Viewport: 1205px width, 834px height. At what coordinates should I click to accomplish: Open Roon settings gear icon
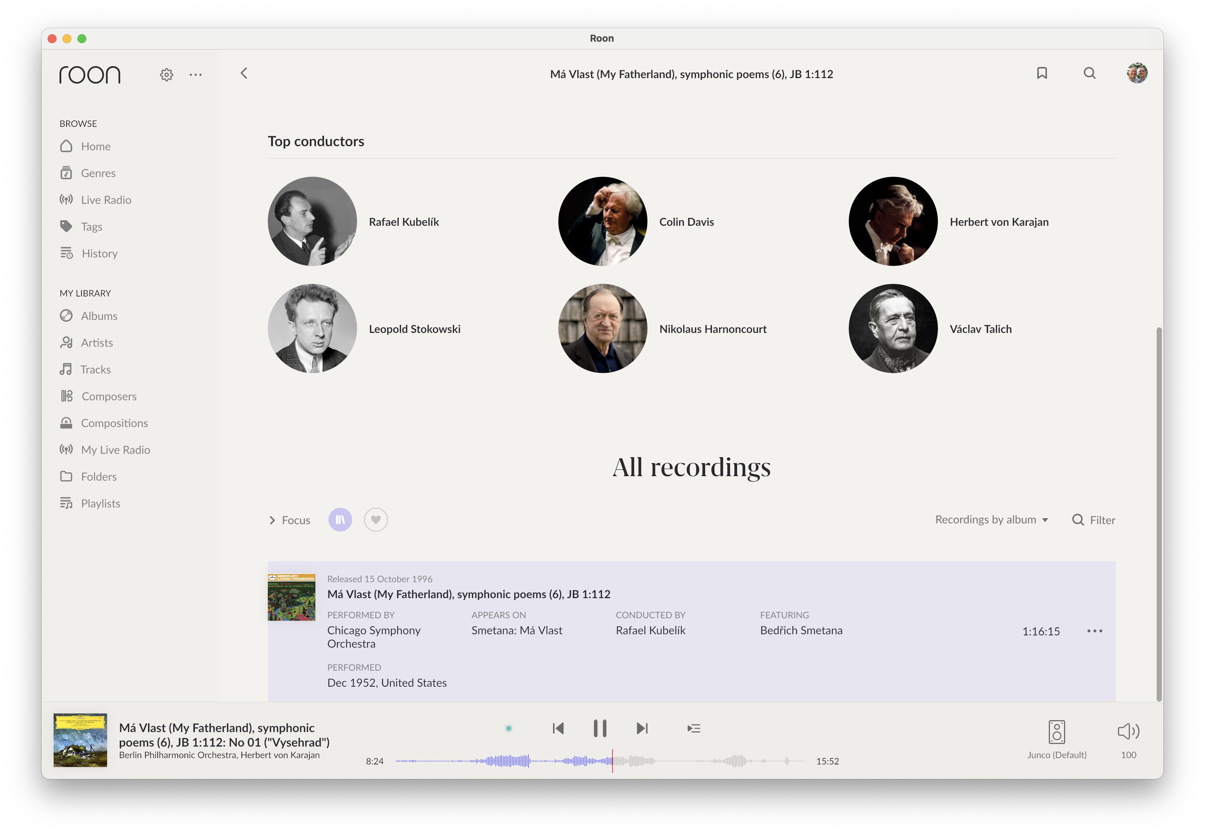click(167, 75)
